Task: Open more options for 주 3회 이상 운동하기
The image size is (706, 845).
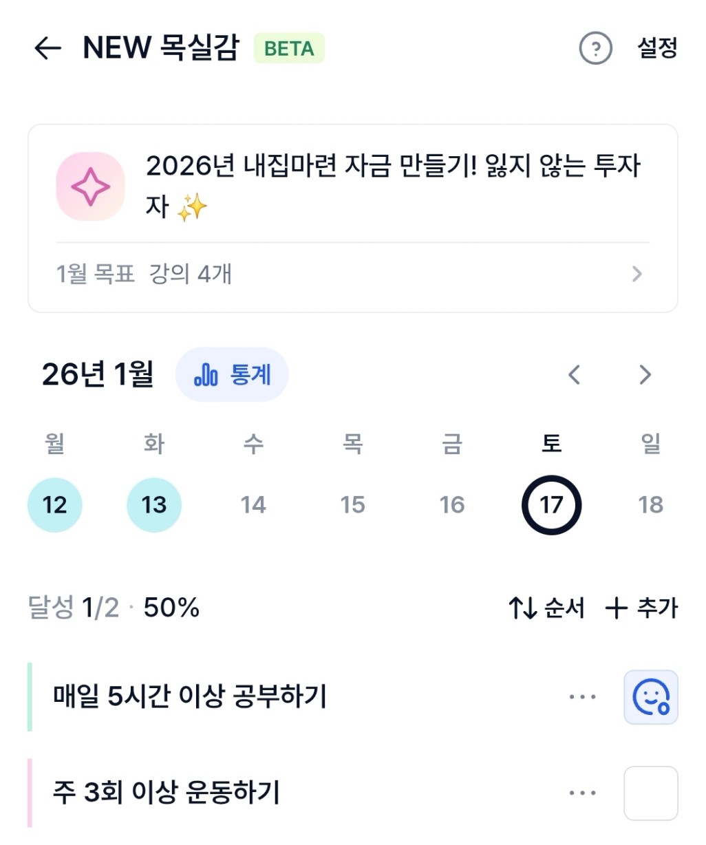Action: point(582,793)
